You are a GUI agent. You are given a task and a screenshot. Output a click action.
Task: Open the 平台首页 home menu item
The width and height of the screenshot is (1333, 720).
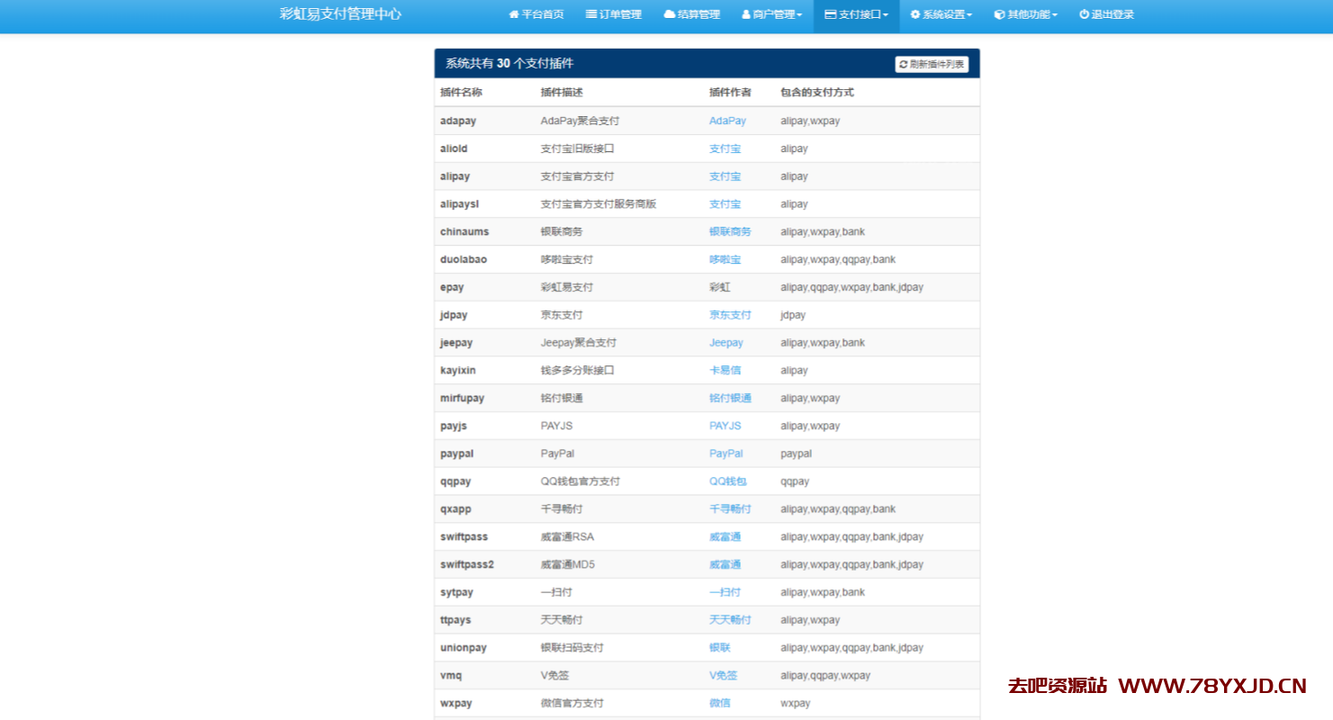point(536,15)
